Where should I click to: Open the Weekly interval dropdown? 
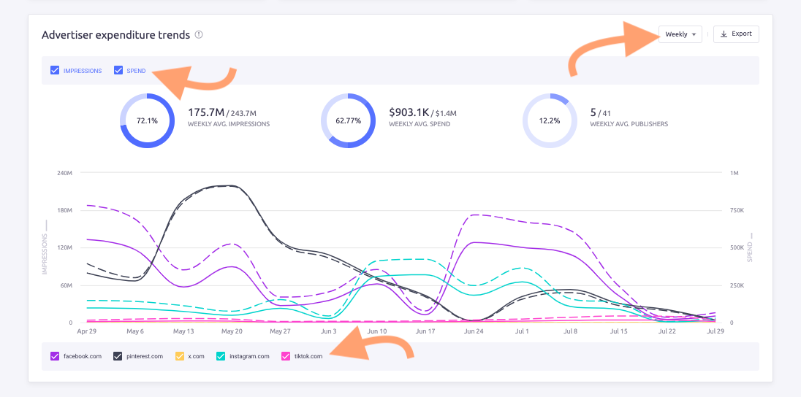click(x=680, y=34)
